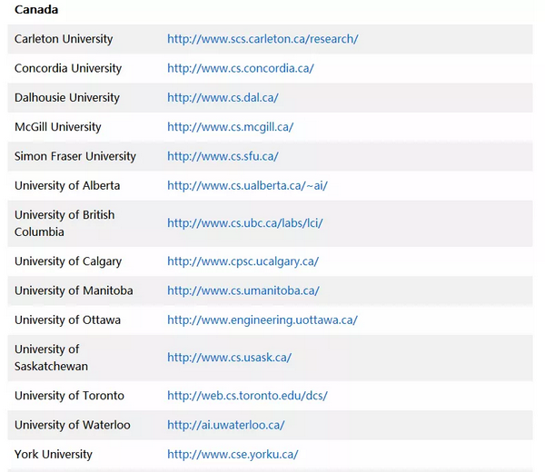This screenshot has width=545, height=472.
Task: Follow the Simon Fraser cs.sfu.ca link
Action: click(x=223, y=156)
